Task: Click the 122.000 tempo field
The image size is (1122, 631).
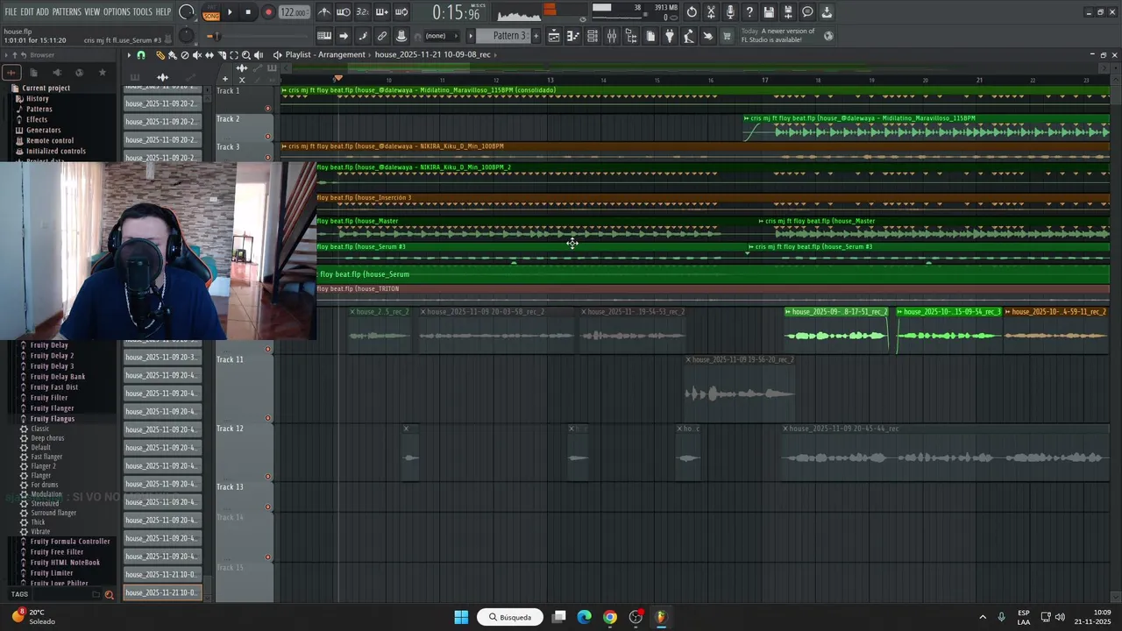Action: [x=294, y=12]
